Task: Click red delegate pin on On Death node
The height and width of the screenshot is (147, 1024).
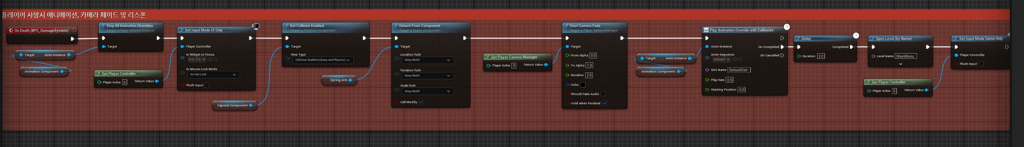Action: tap(74, 30)
